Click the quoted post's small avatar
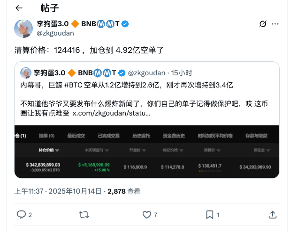The image size is (290, 232). click(26, 73)
